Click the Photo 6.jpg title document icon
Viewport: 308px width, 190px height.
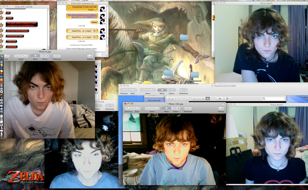(37, 52)
